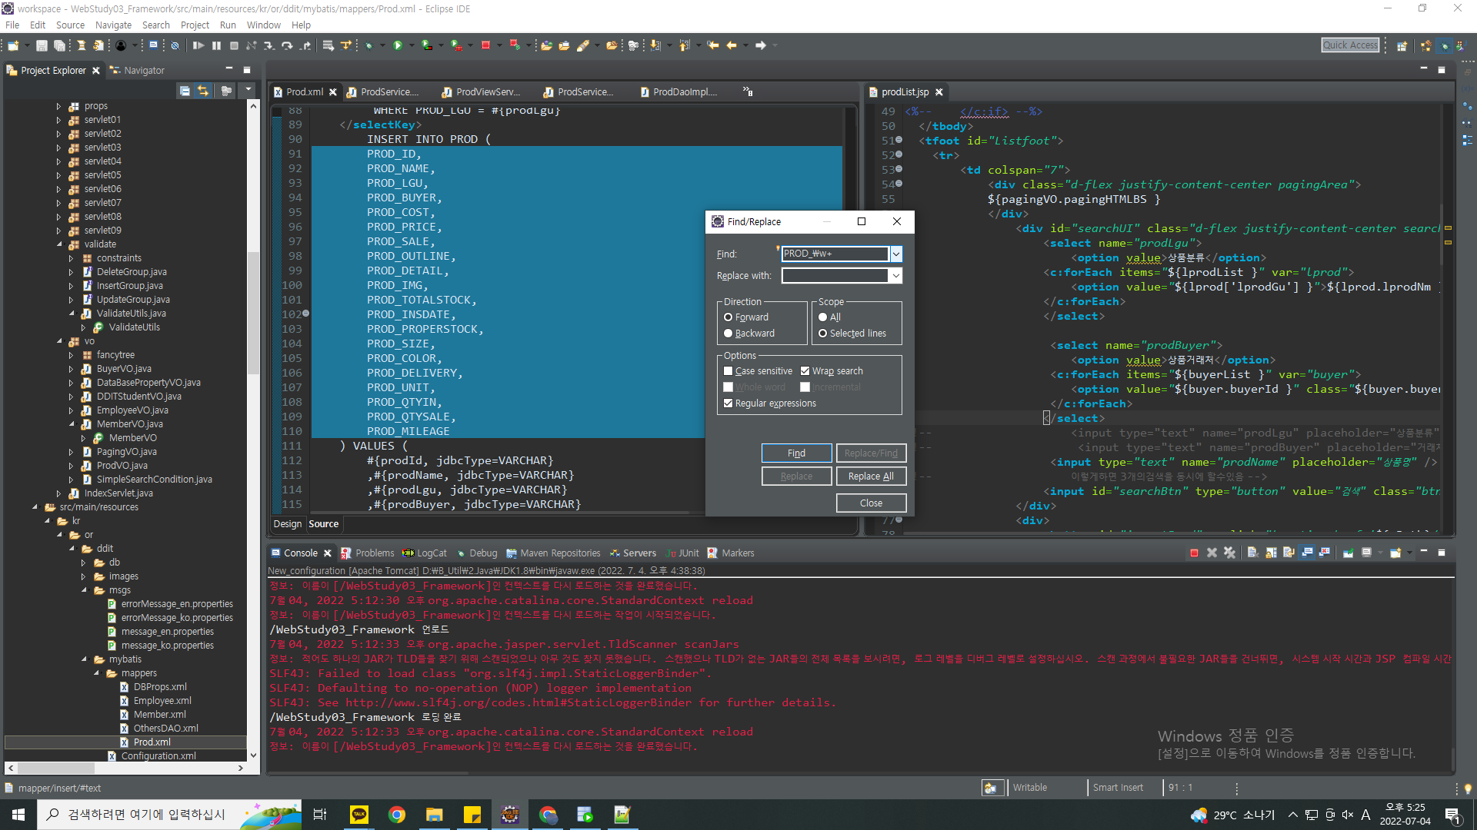Click the Run green play icon
Viewport: 1477px width, 830px height.
tap(398, 46)
